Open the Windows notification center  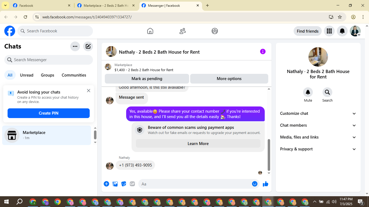[361, 202]
